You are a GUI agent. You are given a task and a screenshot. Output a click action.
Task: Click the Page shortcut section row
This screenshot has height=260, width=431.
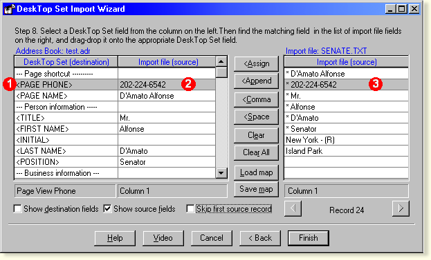66,74
